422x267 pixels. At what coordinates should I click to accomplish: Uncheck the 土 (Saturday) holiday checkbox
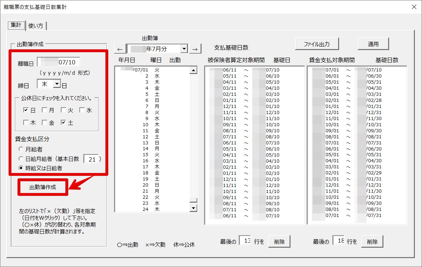click(63, 123)
